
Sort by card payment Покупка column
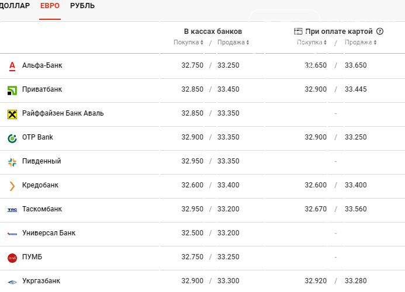(311, 43)
